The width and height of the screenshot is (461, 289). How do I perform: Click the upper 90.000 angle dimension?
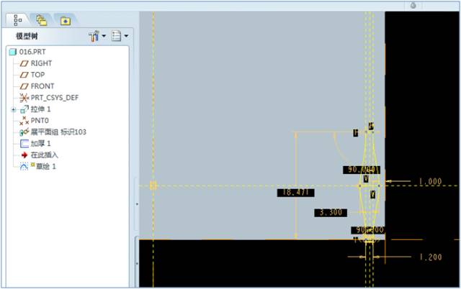pos(362,170)
